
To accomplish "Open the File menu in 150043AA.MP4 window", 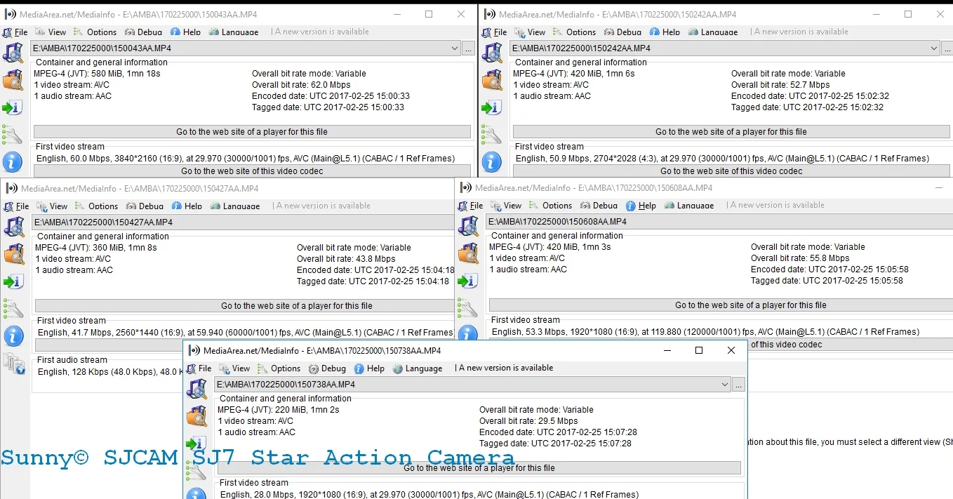I will pyautogui.click(x=15, y=32).
